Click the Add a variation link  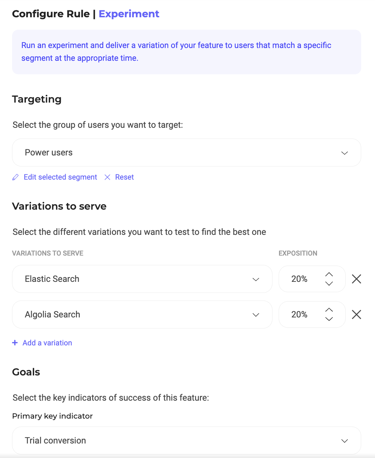point(47,343)
